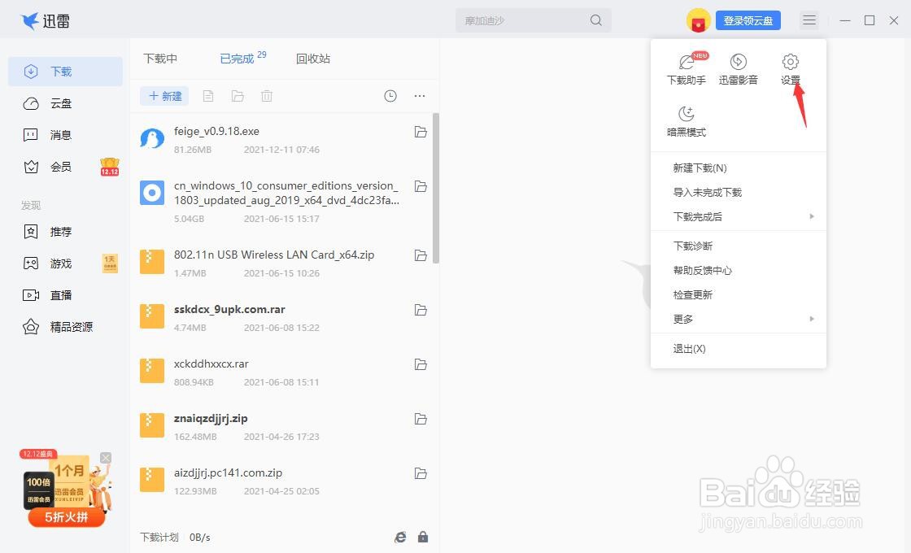Image resolution: width=911 pixels, height=553 pixels.
Task: Open 迅雷影音 from the dropdown menu
Action: click(x=738, y=68)
